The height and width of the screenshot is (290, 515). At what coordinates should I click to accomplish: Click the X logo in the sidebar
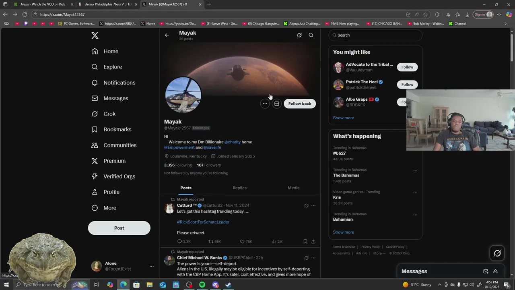(x=95, y=35)
